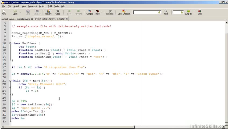Open the Color Chooser
The image size is (228, 129).
click(124, 12)
